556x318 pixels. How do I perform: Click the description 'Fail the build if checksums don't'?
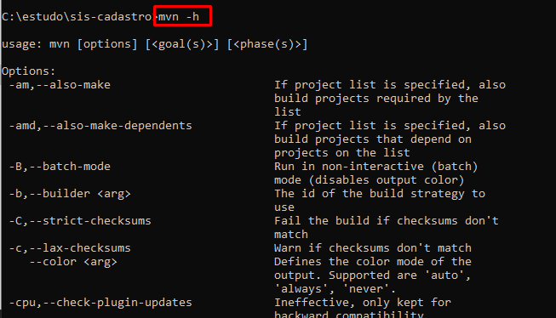click(x=387, y=220)
